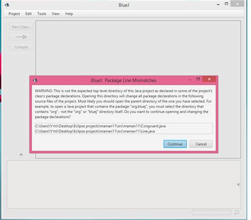Click the Continue button in the dialog

(175, 144)
